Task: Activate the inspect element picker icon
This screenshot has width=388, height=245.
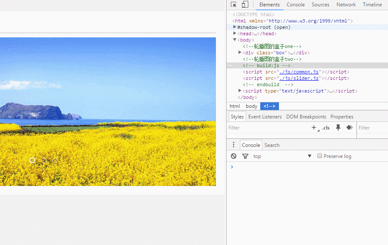Action: click(x=233, y=4)
